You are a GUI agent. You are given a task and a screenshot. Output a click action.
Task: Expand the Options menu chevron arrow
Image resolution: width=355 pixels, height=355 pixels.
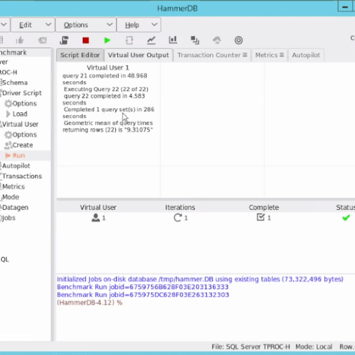point(110,24)
